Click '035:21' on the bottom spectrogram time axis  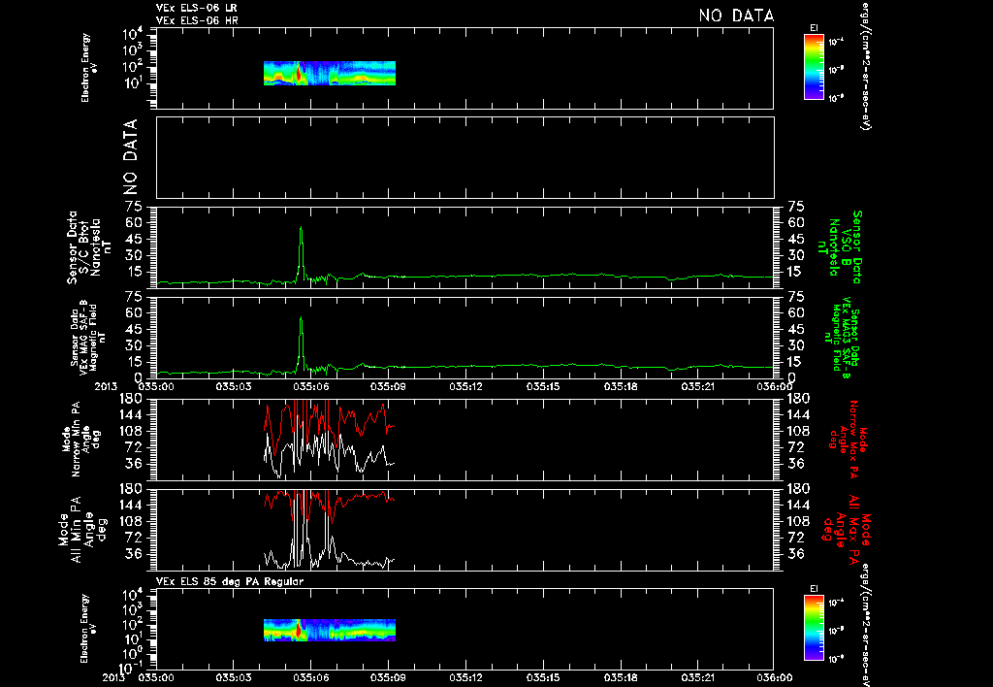click(697, 677)
